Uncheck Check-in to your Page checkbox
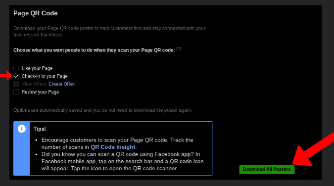Screen dimensions: 334x186 coord(16,76)
